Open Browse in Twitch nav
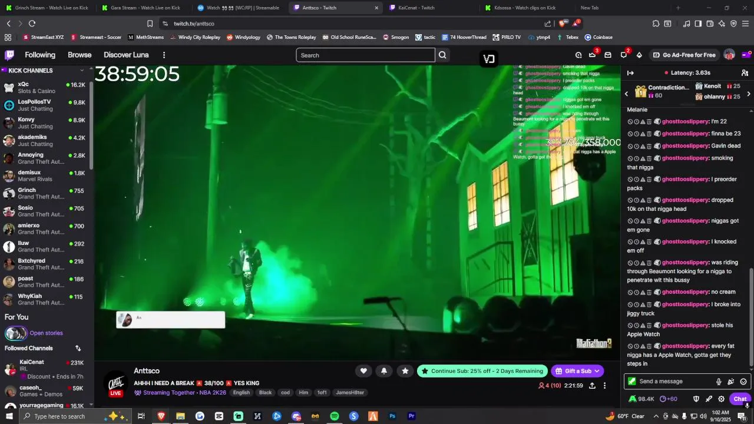754x424 pixels. 80,55
